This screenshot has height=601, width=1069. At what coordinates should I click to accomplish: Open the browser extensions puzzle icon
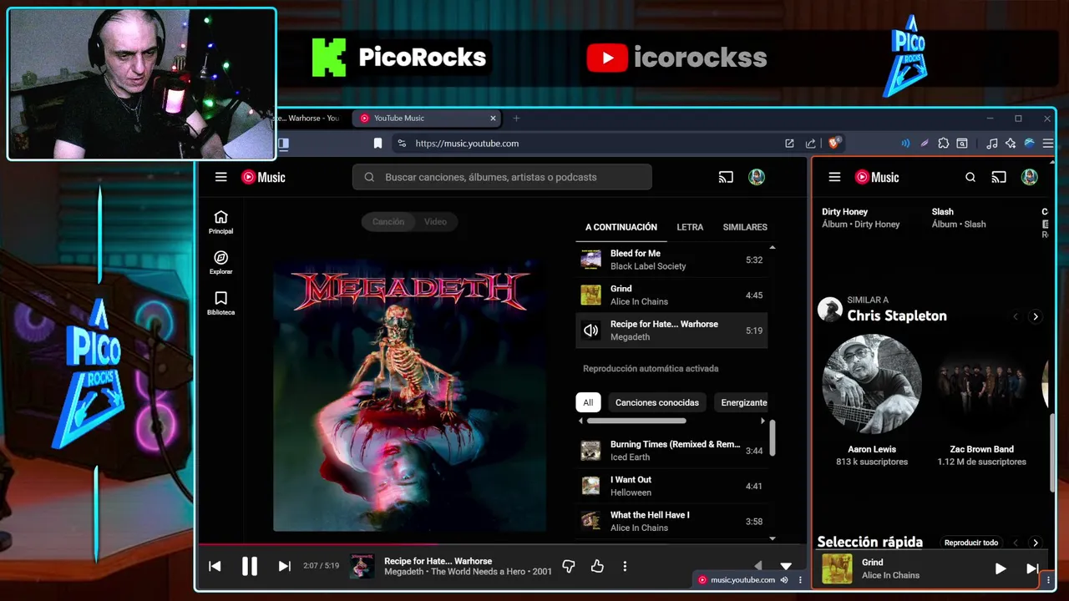click(x=944, y=144)
